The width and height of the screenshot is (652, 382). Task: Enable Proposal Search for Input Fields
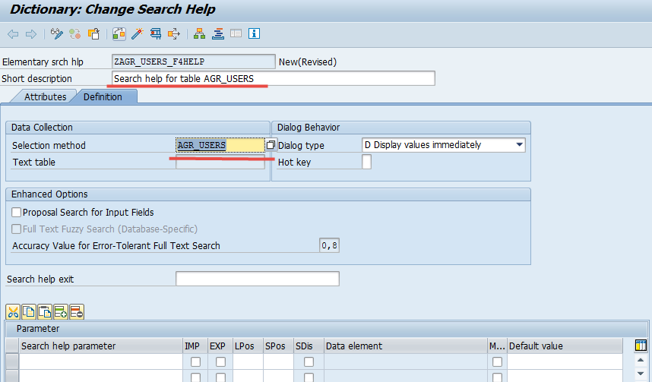(x=16, y=213)
